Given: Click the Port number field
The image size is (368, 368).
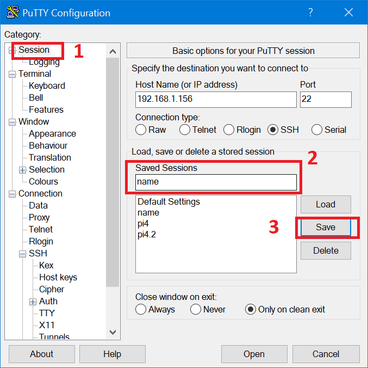Looking at the screenshot, I should tap(325, 100).
